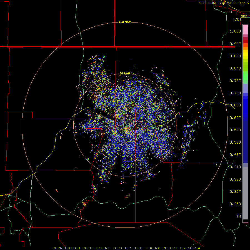
Task: Click the 0.627 scale label
Action: pos(235,118)
